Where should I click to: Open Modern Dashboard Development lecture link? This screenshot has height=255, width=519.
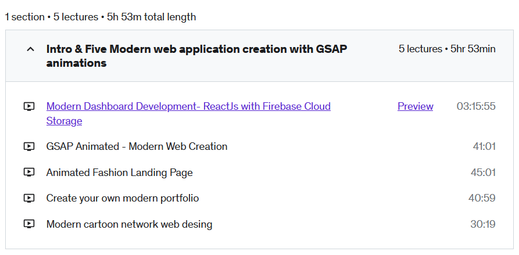coord(188,113)
